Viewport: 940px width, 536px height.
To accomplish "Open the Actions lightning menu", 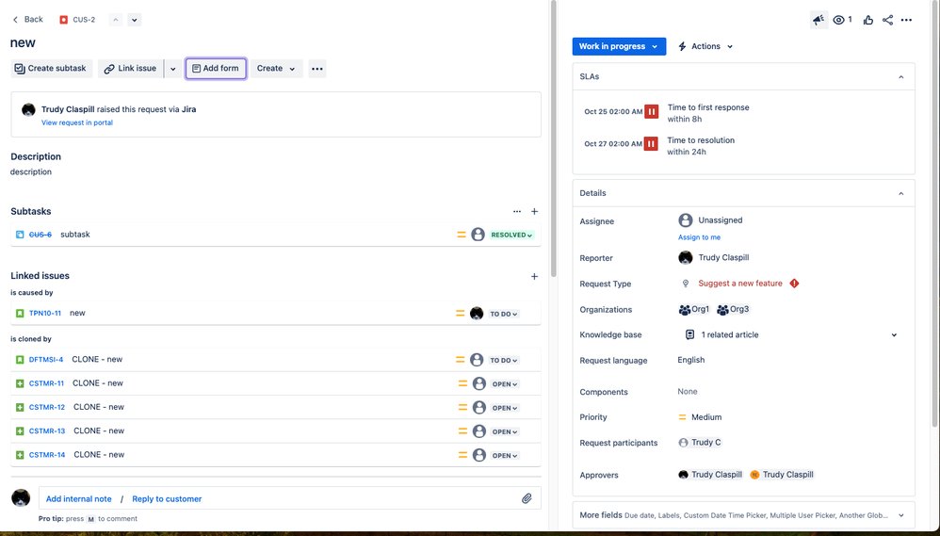I will (705, 46).
